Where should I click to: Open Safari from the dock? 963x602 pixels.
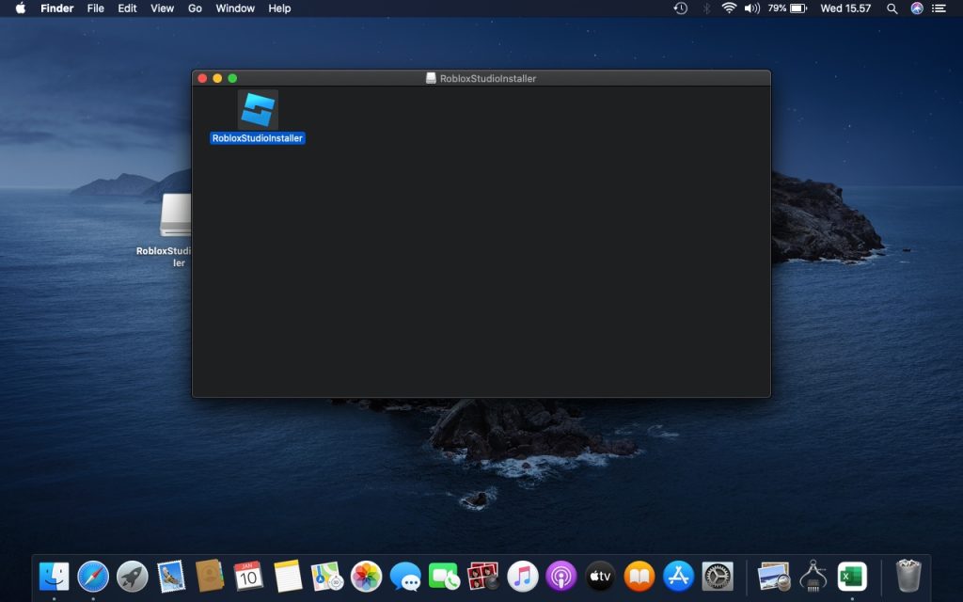(93, 577)
